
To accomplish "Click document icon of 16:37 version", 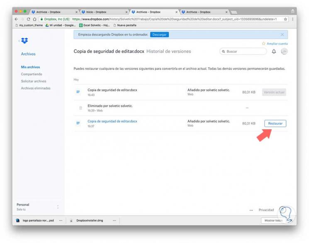I will coord(78,123).
